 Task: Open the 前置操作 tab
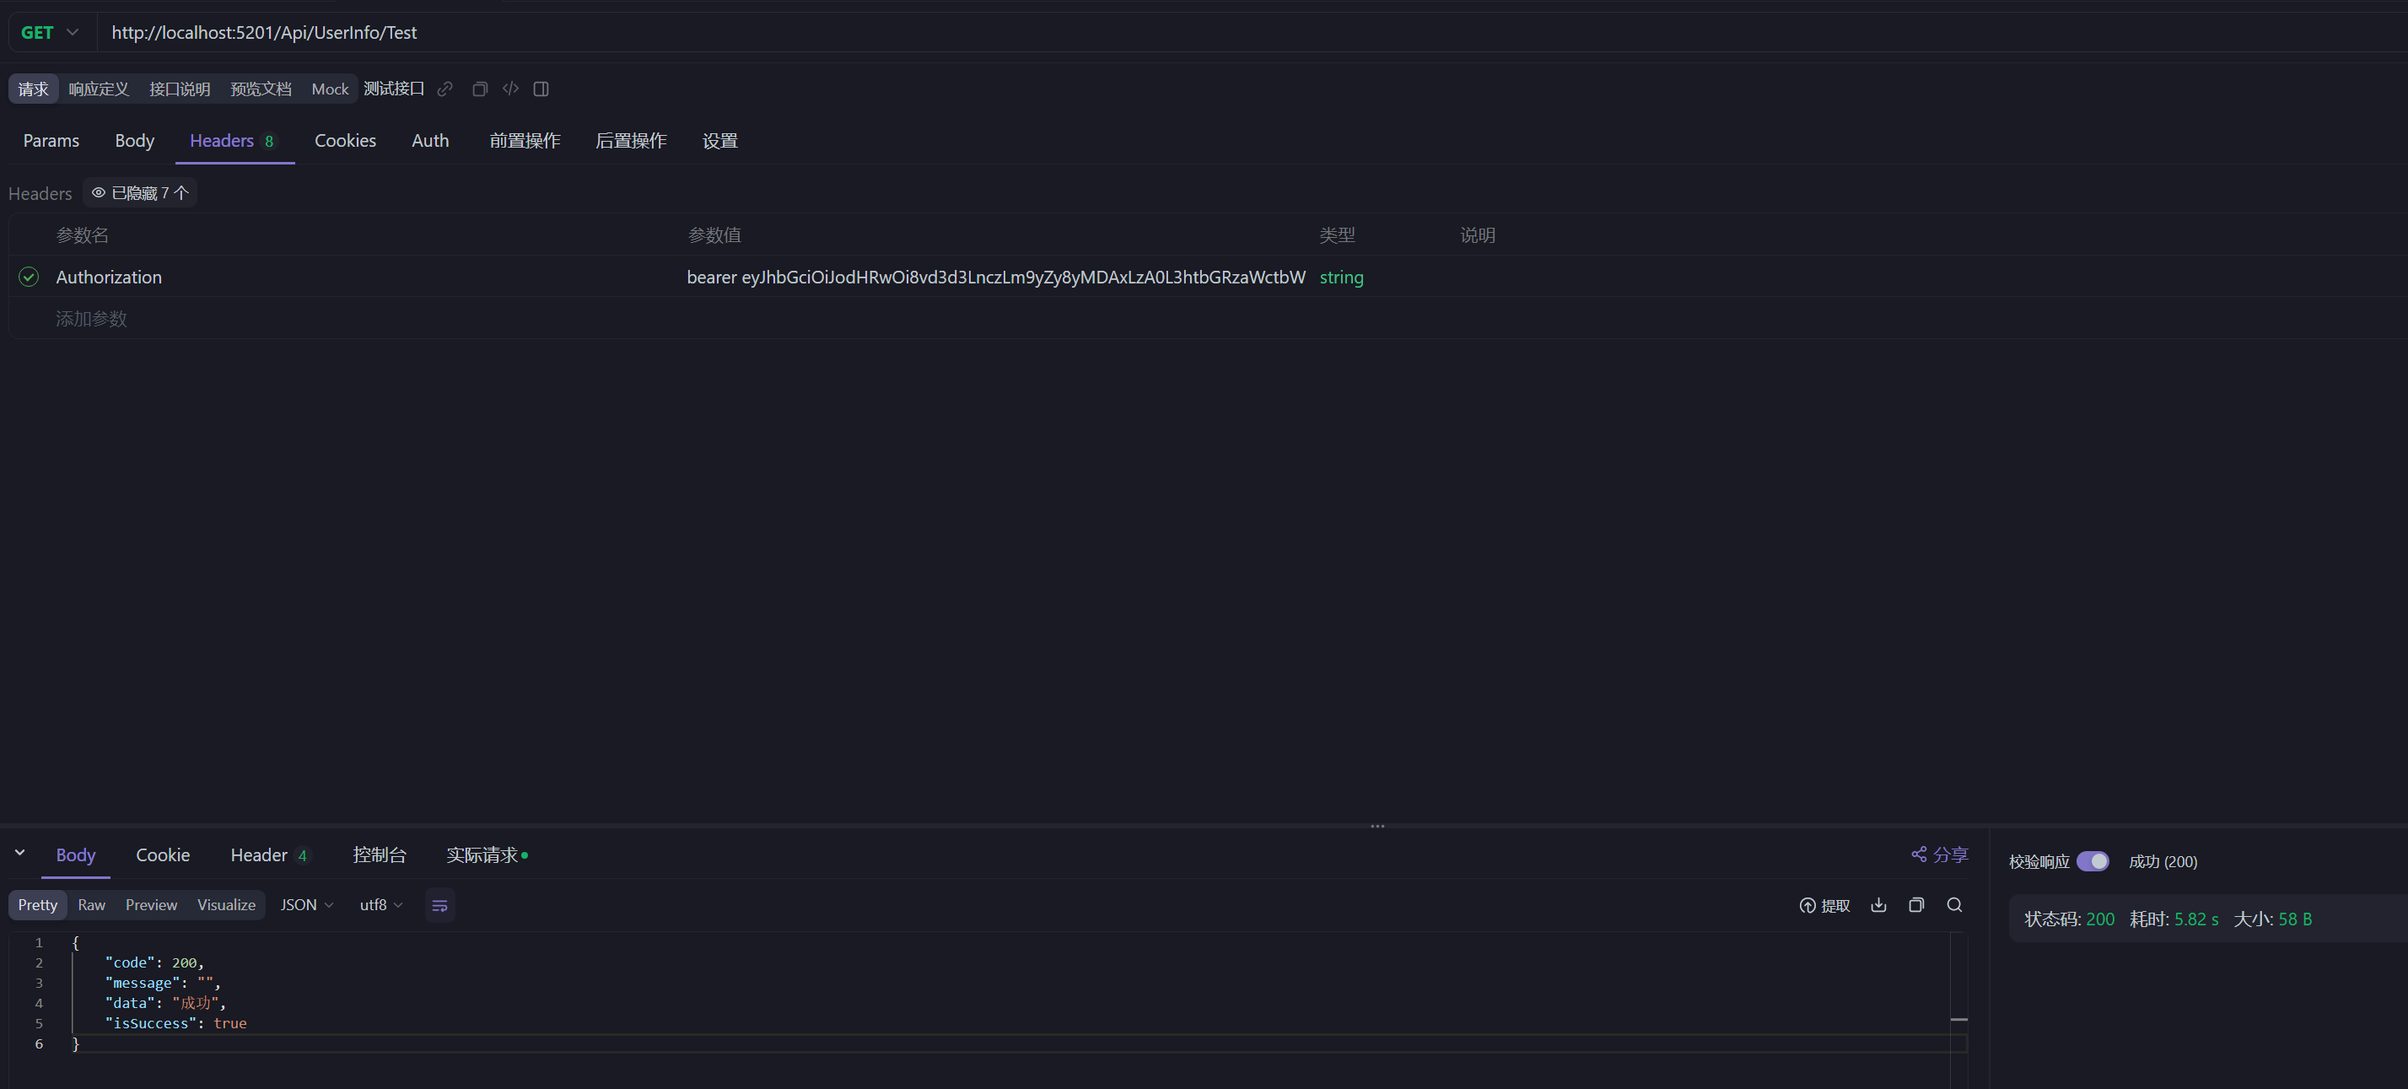(525, 140)
